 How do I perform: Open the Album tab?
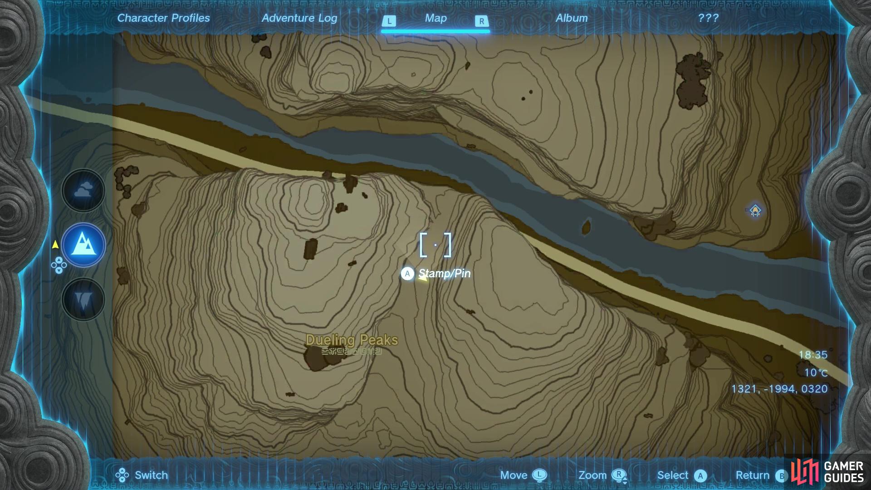coord(572,18)
